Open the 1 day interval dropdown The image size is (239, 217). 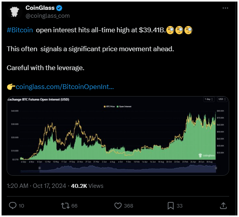209,99
